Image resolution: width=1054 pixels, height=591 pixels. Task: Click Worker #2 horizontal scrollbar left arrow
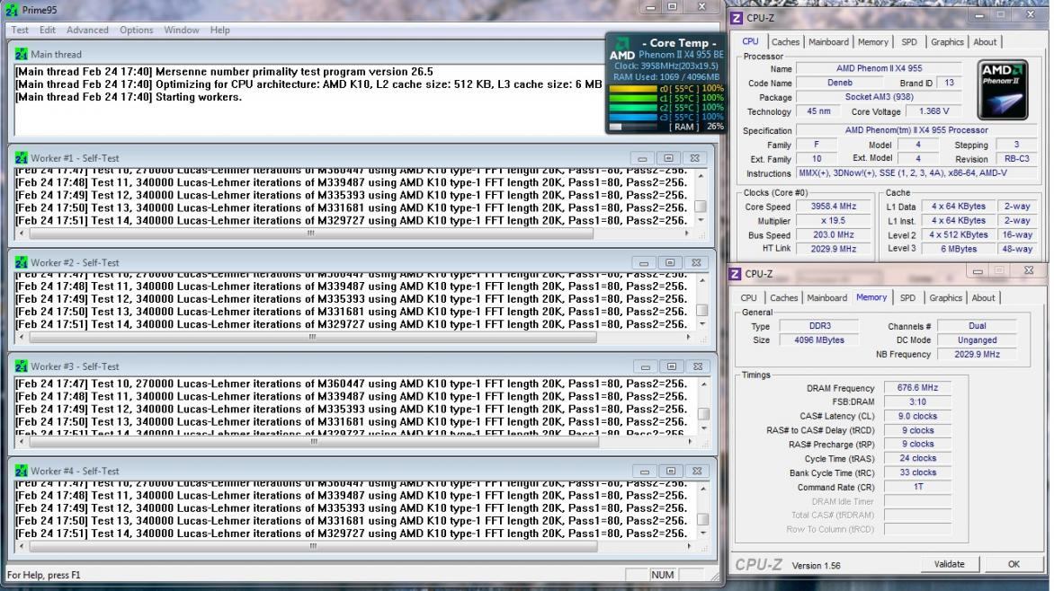[x=22, y=337]
